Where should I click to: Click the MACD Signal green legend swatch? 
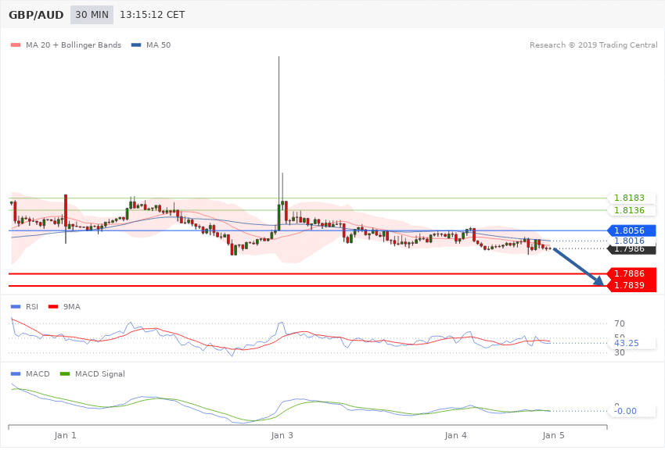point(65,373)
